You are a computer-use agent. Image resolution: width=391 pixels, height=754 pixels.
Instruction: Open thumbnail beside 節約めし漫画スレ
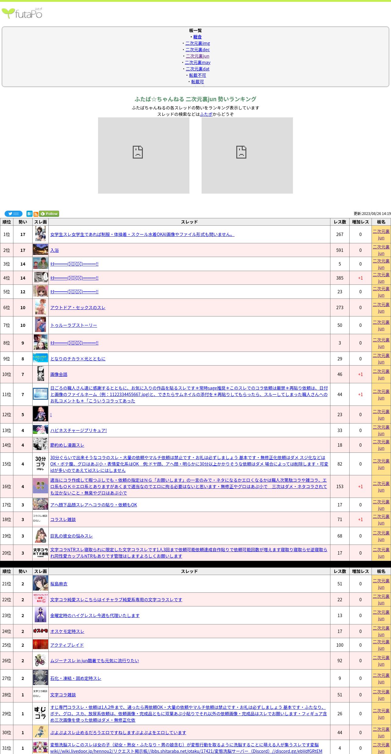coord(41,445)
